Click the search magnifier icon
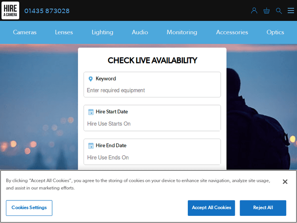297x223 pixels. pyautogui.click(x=279, y=11)
